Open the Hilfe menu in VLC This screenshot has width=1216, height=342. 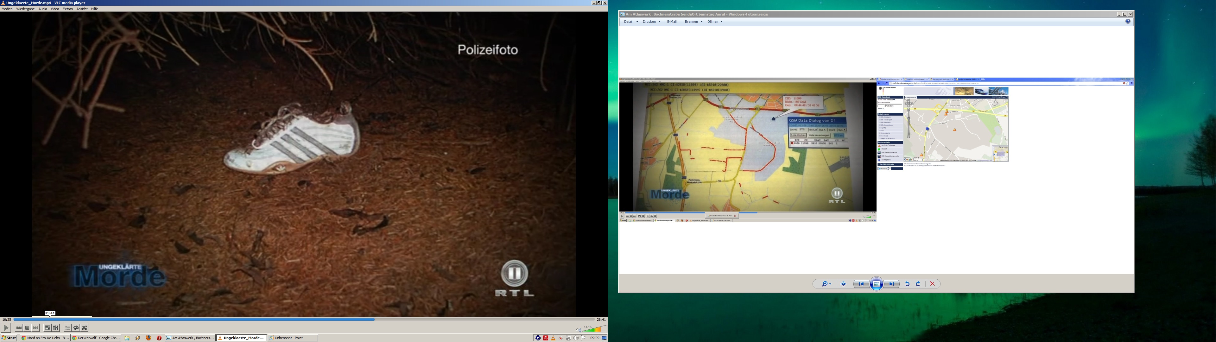click(94, 9)
